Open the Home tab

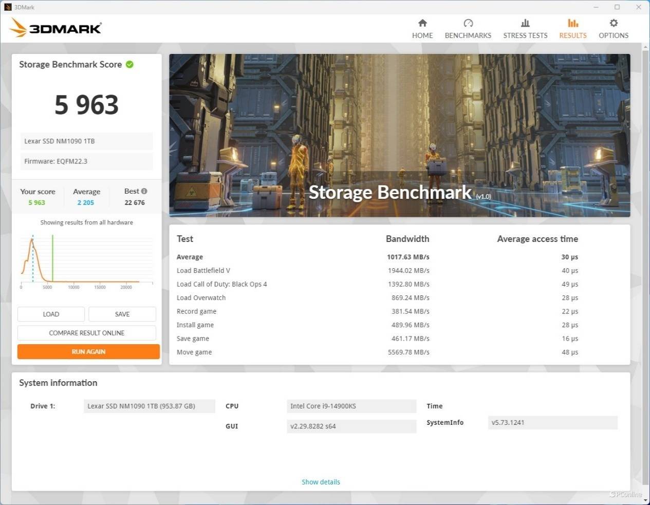point(422,29)
